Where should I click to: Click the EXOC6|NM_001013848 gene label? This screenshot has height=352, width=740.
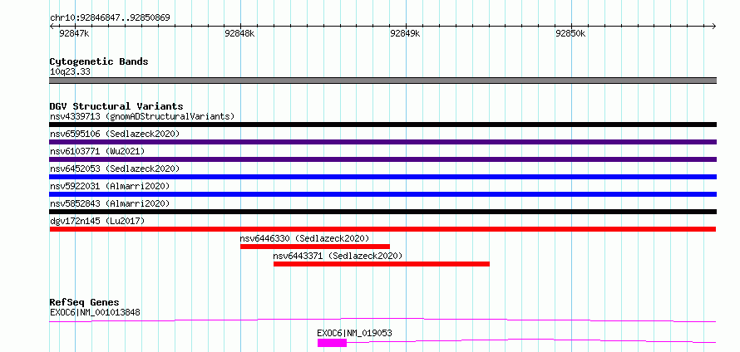[x=95, y=312]
